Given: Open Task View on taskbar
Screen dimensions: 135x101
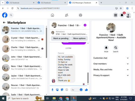Looking at the screenshot, I should [48, 99].
